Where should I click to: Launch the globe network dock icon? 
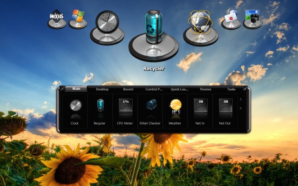201,27
